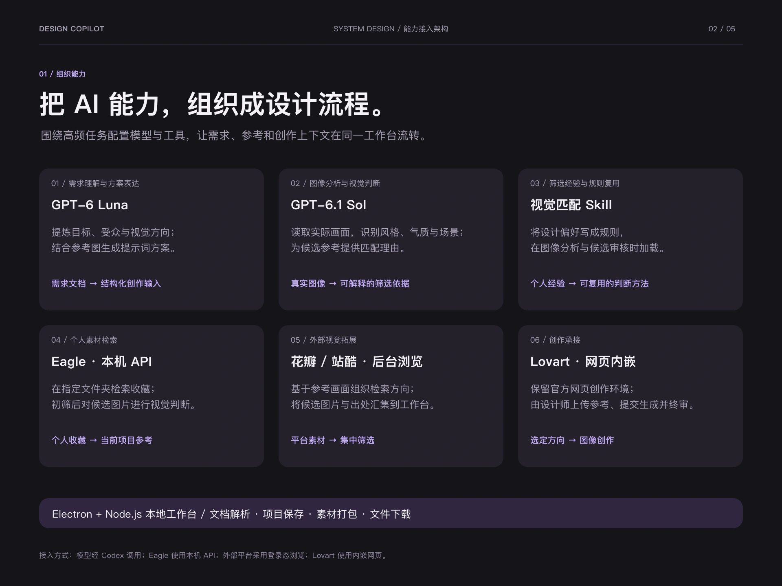The image size is (782, 586).
Task: Select the Eagle · 本机 API card title
Action: 101,361
